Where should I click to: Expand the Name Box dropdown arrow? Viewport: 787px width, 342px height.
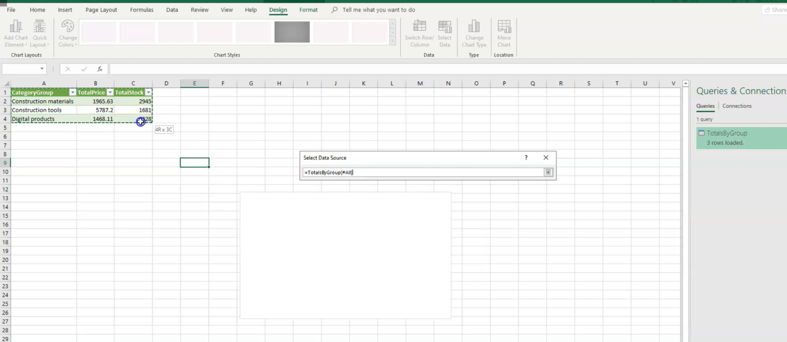(x=42, y=69)
